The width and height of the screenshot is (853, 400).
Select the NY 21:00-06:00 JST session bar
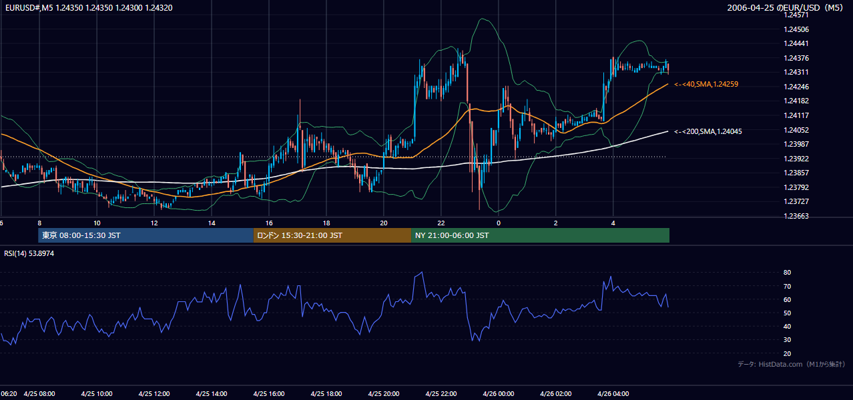coord(541,235)
